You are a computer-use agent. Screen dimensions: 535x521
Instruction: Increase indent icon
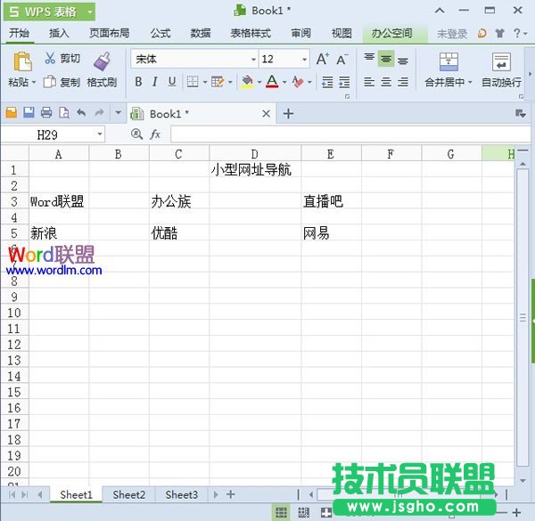pyautogui.click(x=344, y=82)
